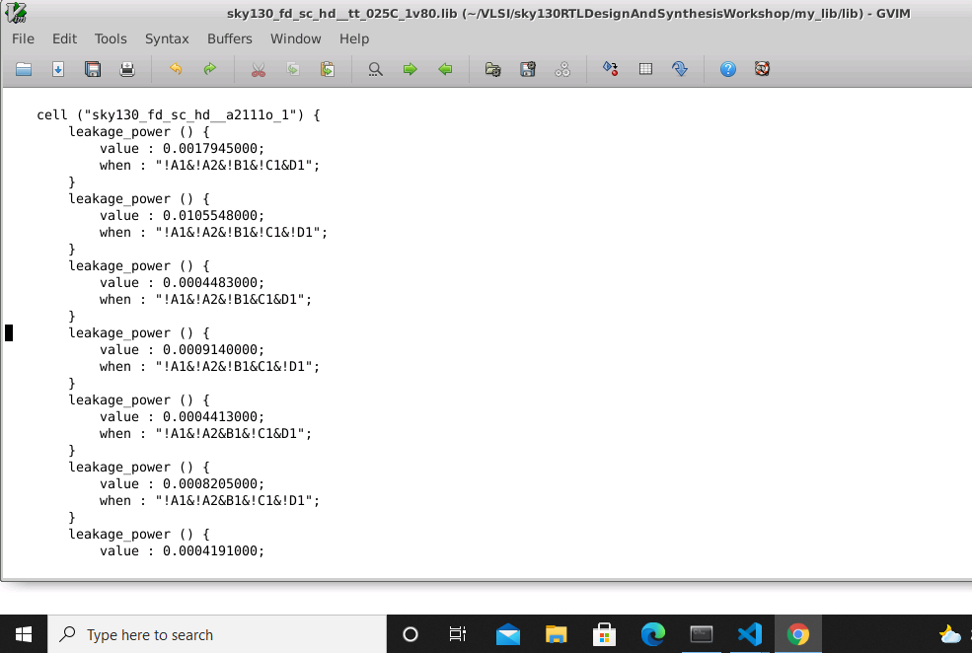The image size is (972, 653).
Task: Select the Save current file icon
Action: tap(92, 69)
